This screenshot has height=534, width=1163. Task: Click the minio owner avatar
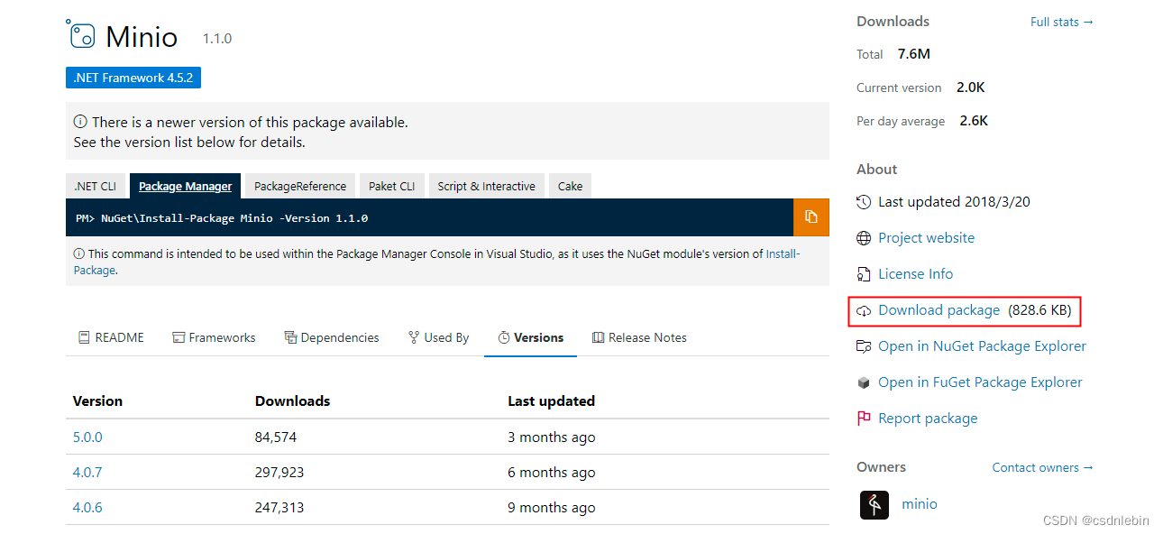click(875, 504)
